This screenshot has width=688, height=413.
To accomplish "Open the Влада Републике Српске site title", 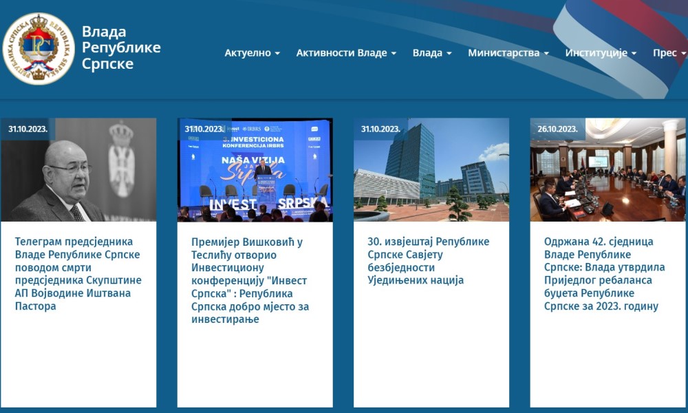I will pos(121,48).
